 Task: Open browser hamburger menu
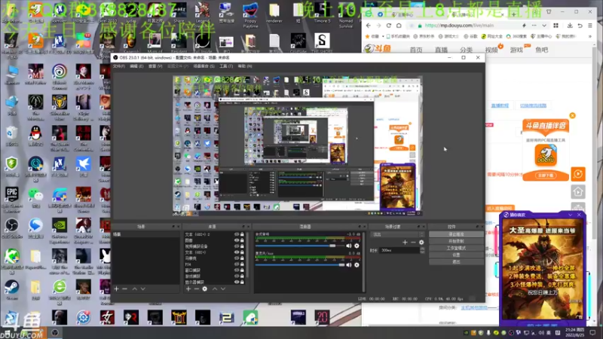pyautogui.click(x=590, y=26)
